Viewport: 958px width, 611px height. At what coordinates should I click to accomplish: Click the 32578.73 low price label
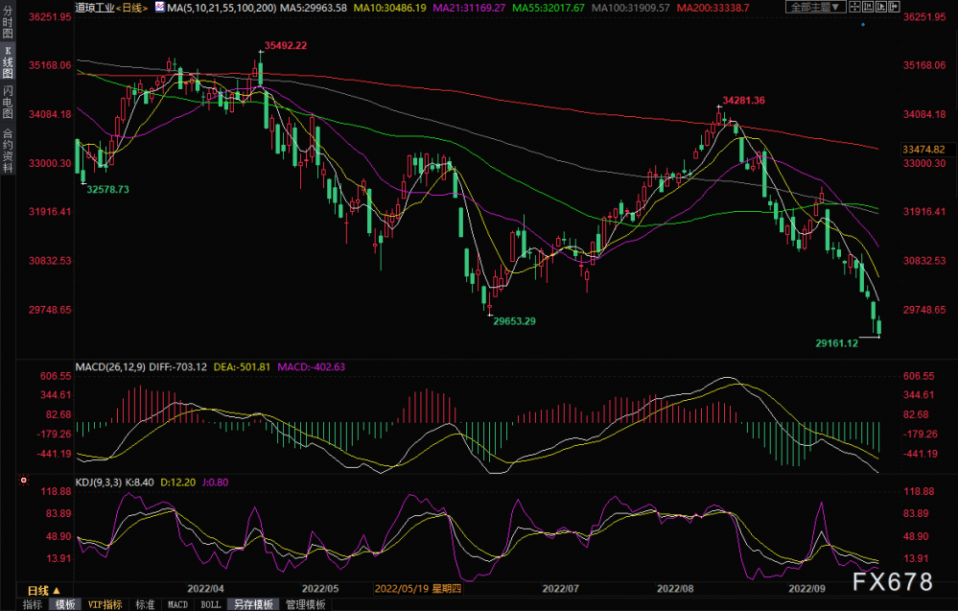[107, 189]
